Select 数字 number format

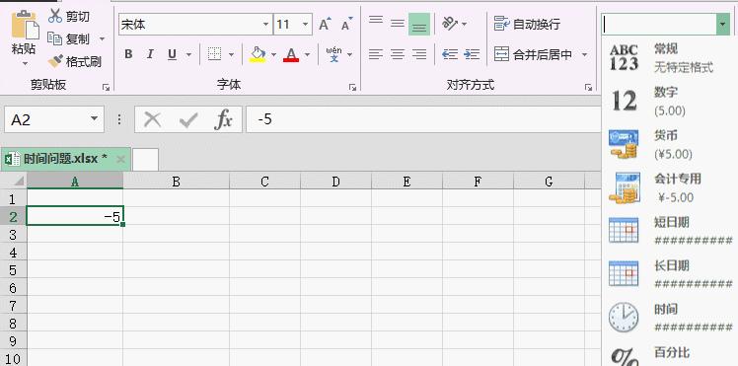(670, 102)
